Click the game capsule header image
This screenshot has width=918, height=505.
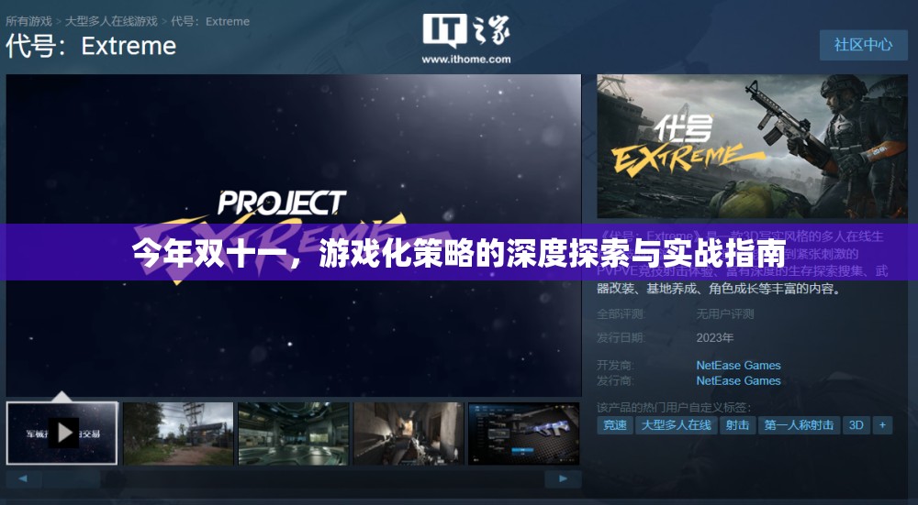click(x=752, y=146)
